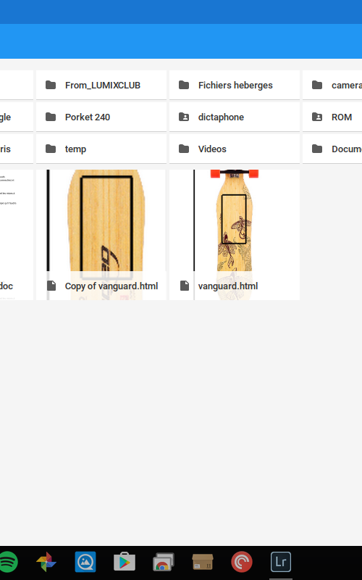
Task: Open the Fichiers heberges folder
Action: [x=235, y=85]
